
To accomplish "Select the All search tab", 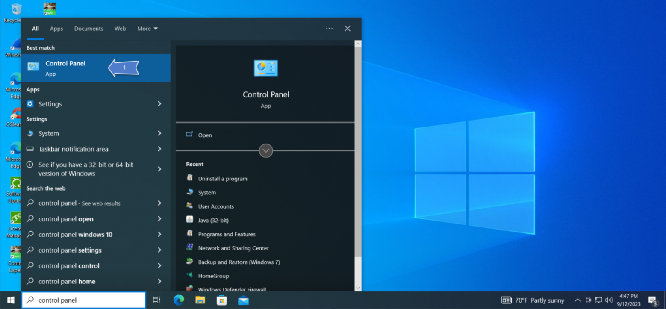I will 35,29.
